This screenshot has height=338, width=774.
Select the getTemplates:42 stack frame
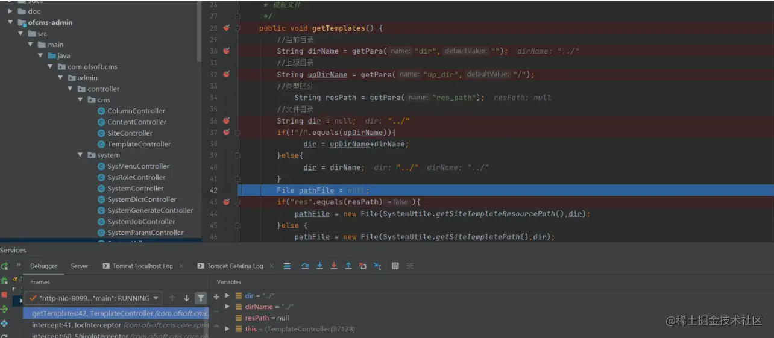(116, 313)
